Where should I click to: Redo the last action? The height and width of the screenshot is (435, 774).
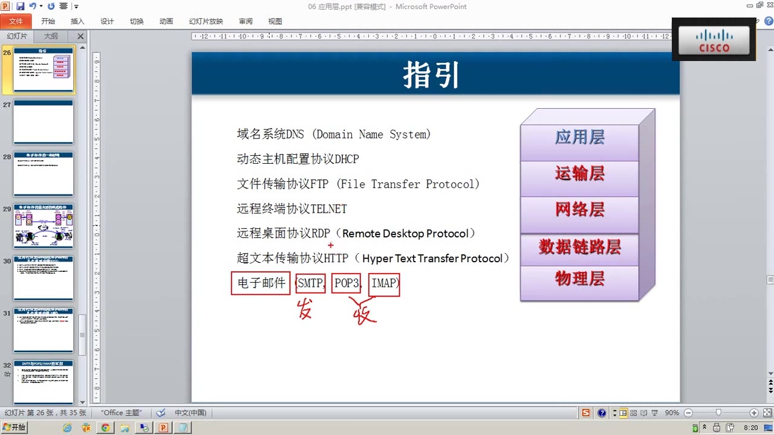[51, 6]
